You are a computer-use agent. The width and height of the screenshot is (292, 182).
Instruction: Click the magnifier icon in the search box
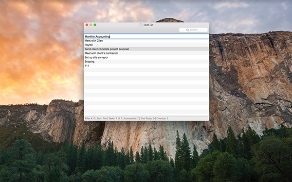tap(187, 30)
